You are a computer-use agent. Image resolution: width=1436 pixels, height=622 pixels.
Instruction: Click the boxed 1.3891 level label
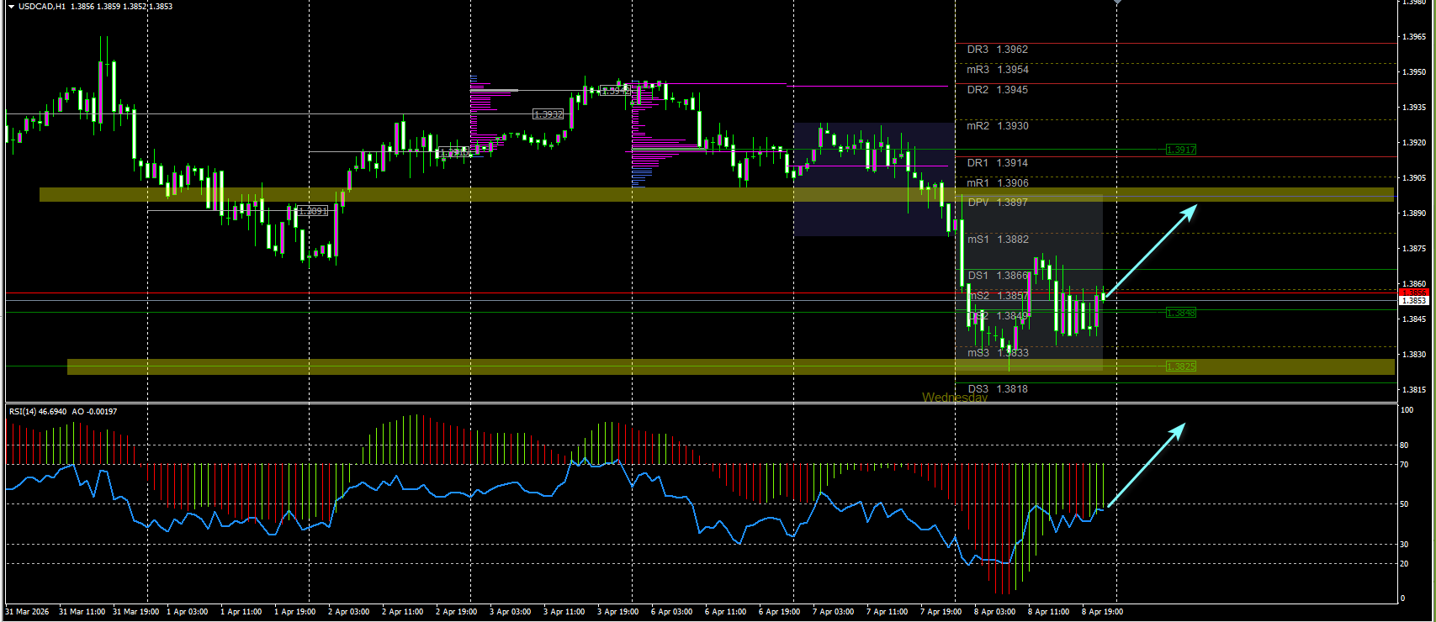313,211
